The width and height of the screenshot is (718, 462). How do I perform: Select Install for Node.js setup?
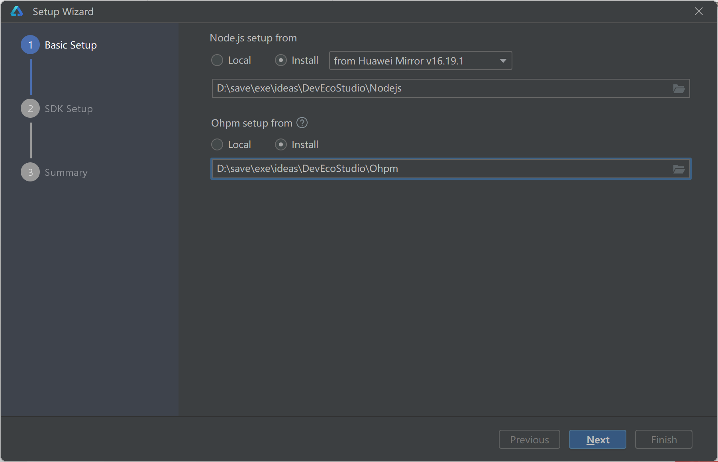coord(281,60)
